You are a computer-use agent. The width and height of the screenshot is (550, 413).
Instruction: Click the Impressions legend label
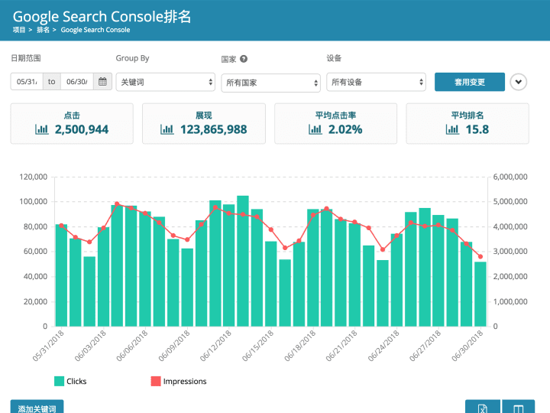(x=185, y=382)
